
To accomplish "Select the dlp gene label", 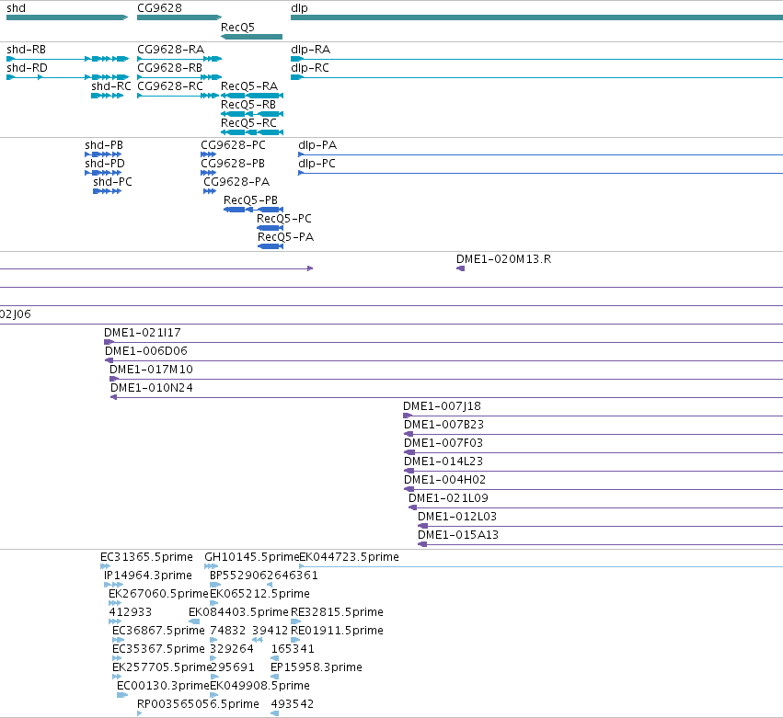I will pos(299,8).
